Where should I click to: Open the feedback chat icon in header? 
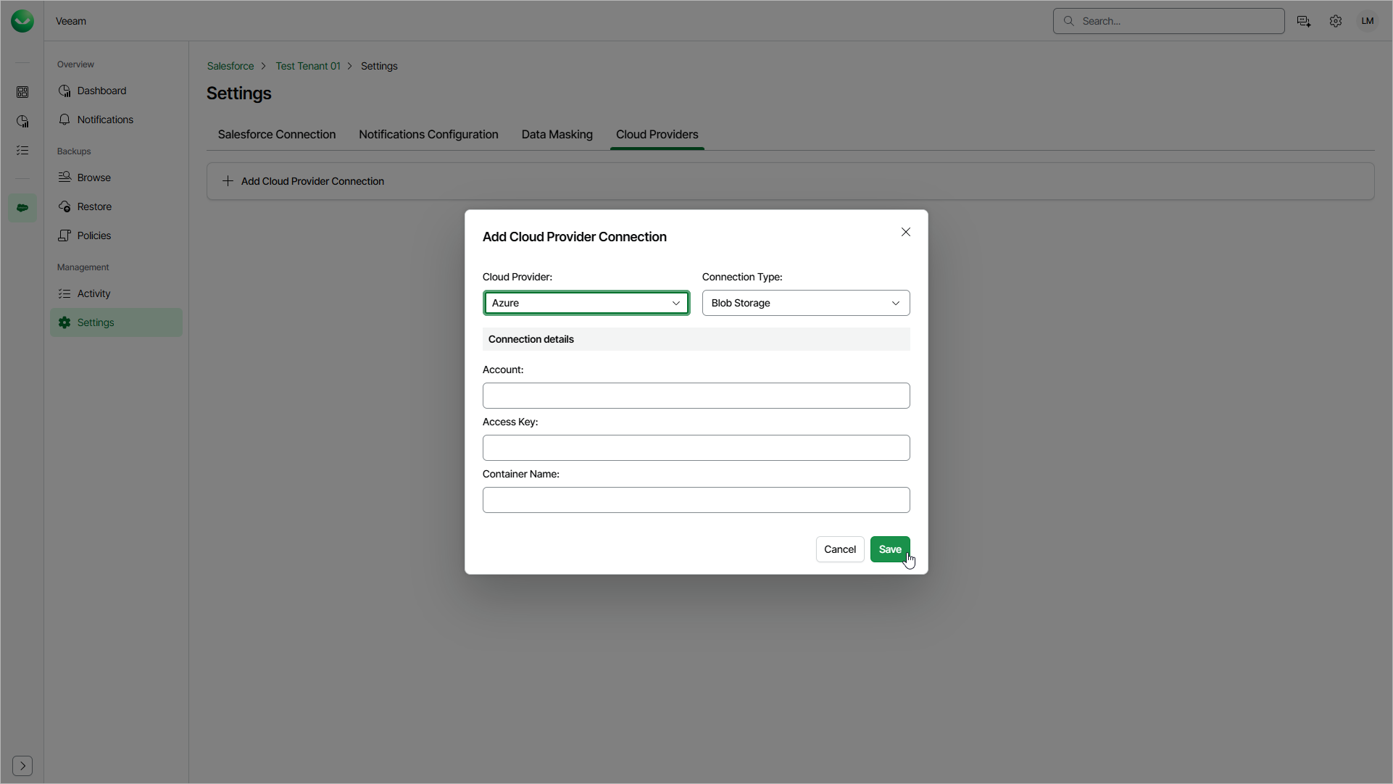point(1304,21)
